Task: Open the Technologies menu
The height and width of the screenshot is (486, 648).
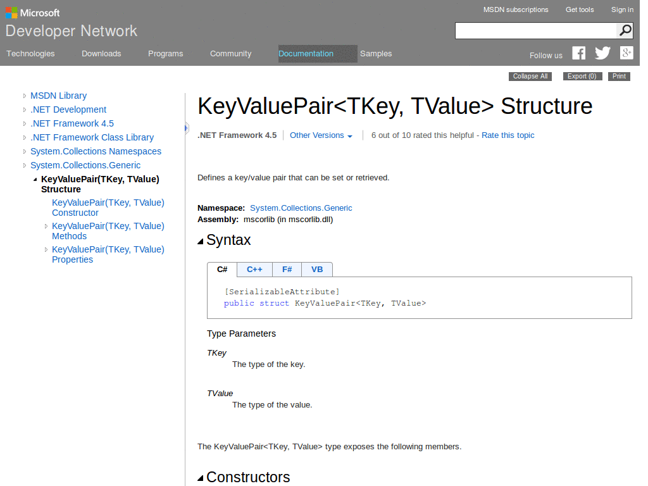Action: [30, 54]
